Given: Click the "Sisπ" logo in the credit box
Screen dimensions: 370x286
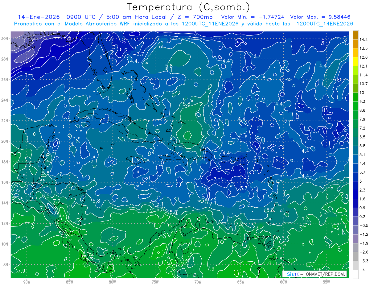Looking at the screenshot, I should click(x=293, y=274).
